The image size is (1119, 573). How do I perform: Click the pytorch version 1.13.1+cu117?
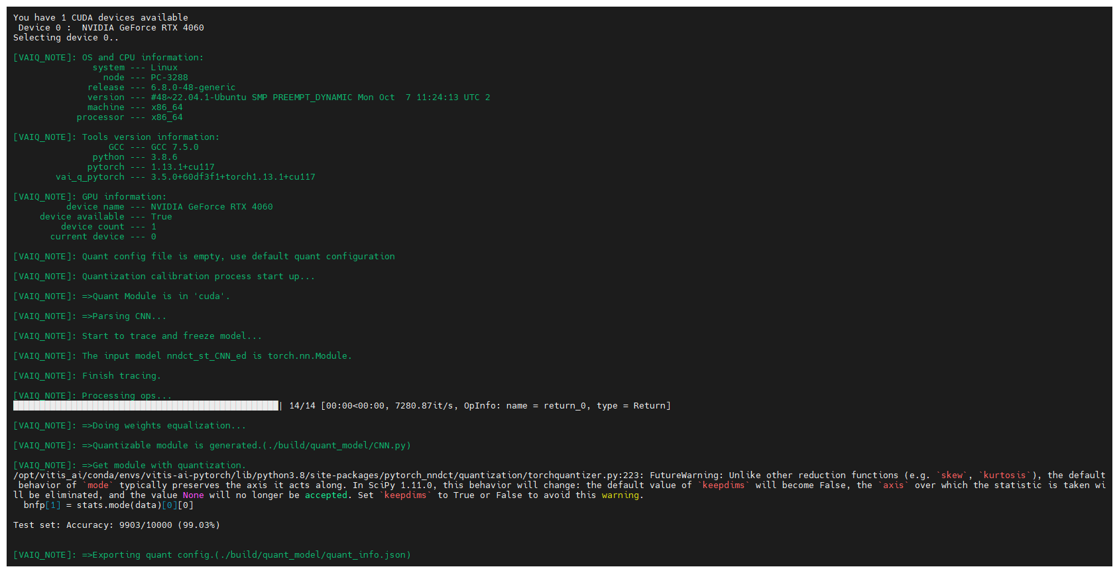coord(182,167)
